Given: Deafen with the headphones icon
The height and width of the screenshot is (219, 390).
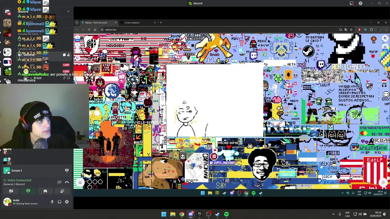Looking at the screenshot, I should [59, 202].
